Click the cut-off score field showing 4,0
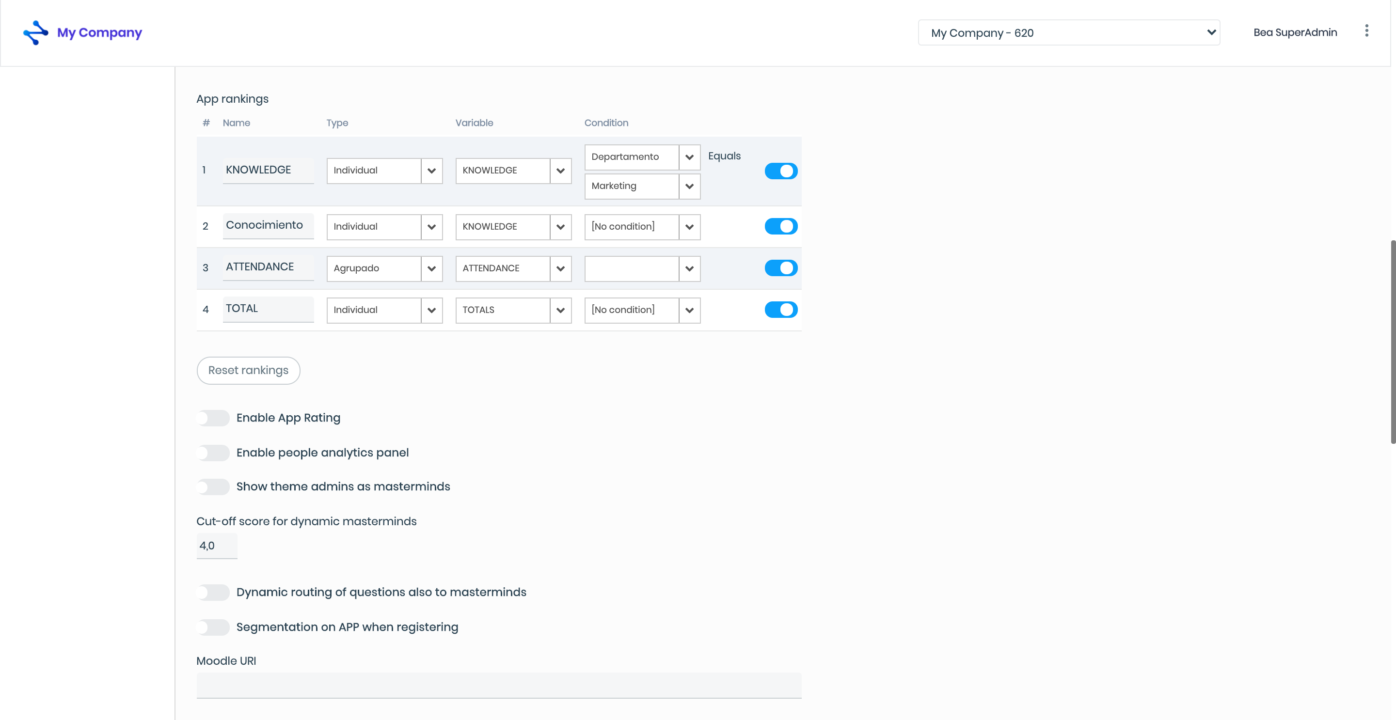The width and height of the screenshot is (1396, 720). pyautogui.click(x=216, y=546)
